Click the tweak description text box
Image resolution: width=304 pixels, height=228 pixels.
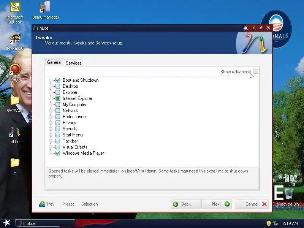(x=152, y=179)
